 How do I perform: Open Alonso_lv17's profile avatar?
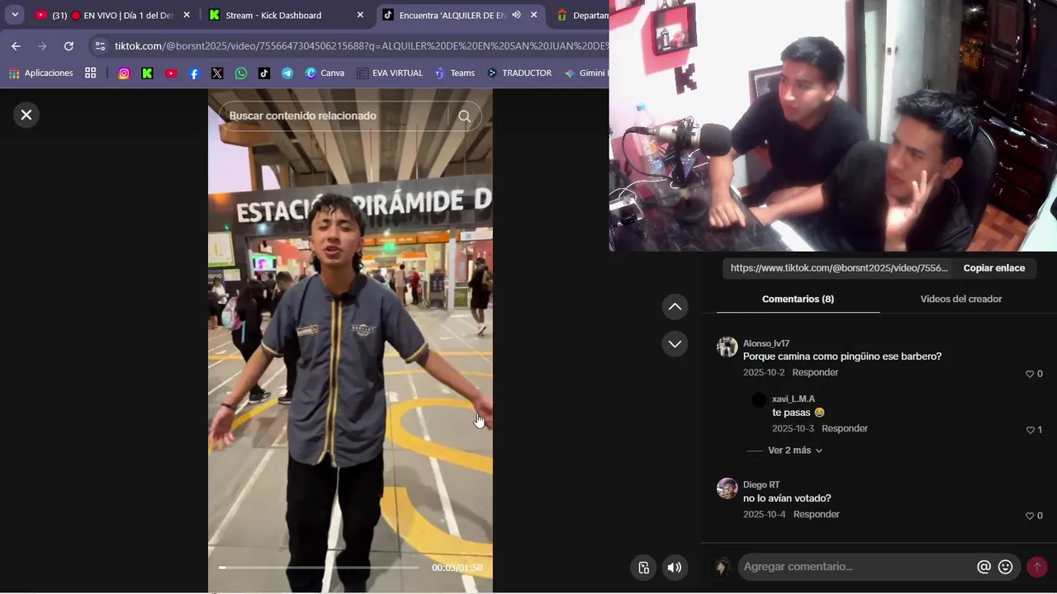pos(727,347)
